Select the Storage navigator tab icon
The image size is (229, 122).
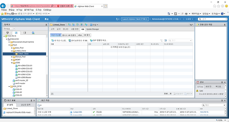click(x=24, y=33)
